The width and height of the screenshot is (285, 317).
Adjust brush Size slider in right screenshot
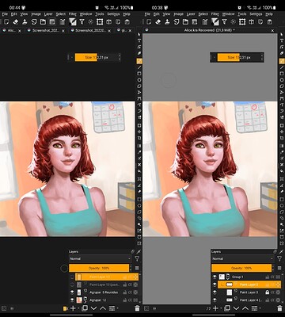[238, 57]
